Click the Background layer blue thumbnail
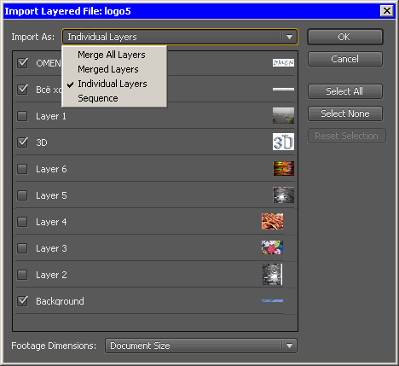 pos(272,300)
